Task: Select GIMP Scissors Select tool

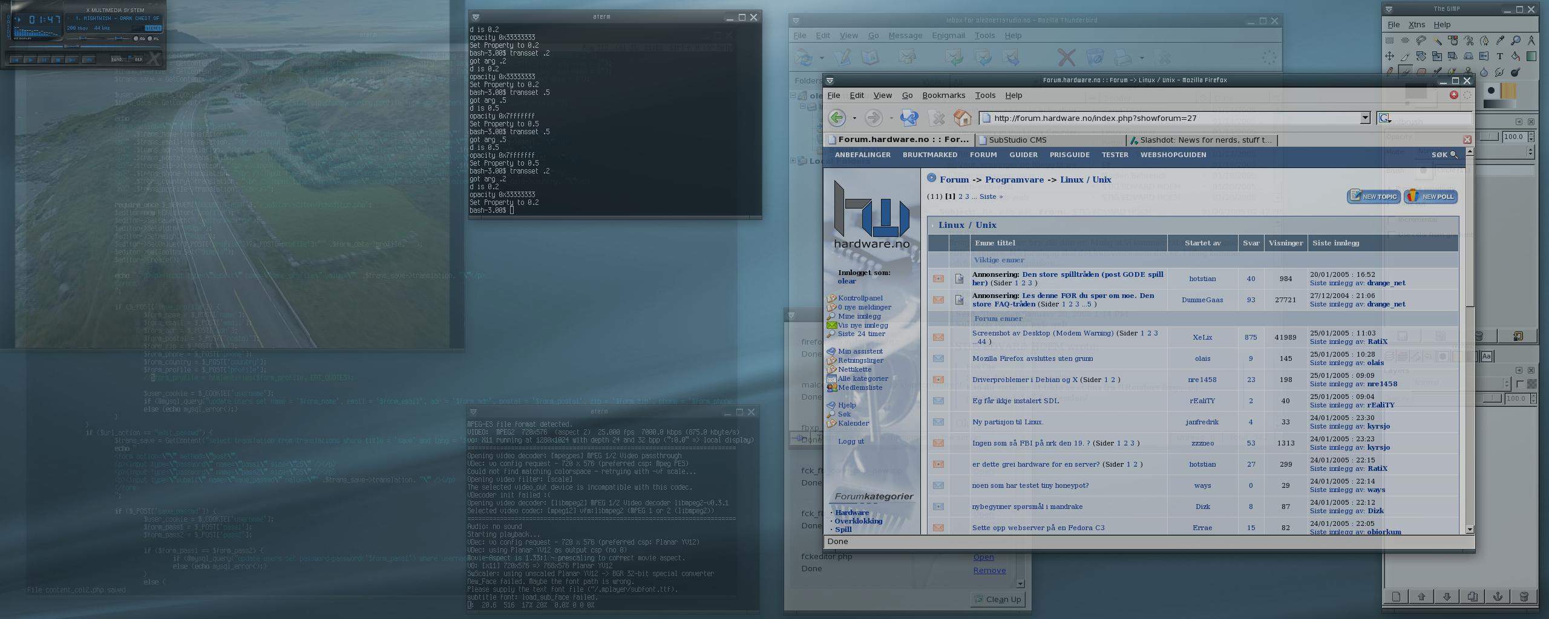Action: [x=1469, y=41]
